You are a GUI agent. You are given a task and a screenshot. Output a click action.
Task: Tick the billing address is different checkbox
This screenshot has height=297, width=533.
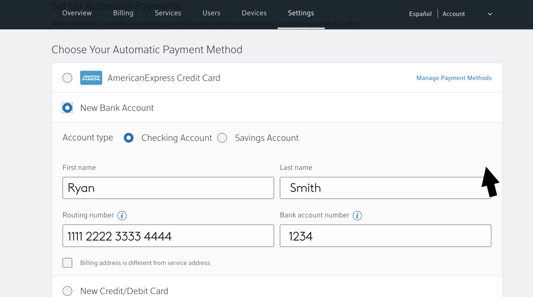(67, 262)
